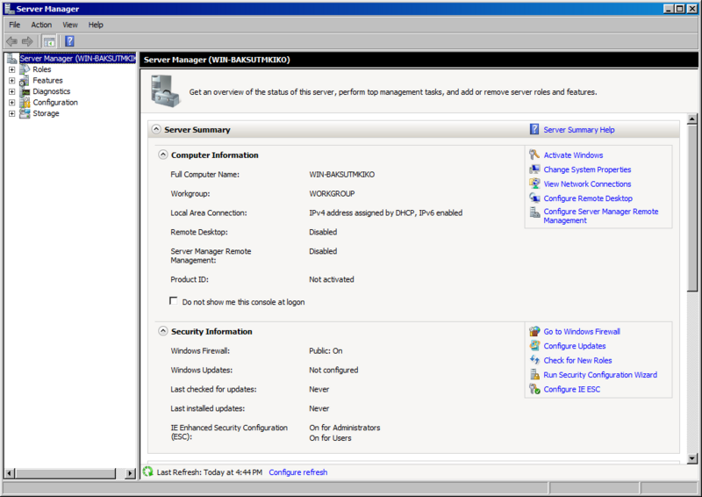Collapse the Security Information section
702x497 pixels.
tap(162, 332)
